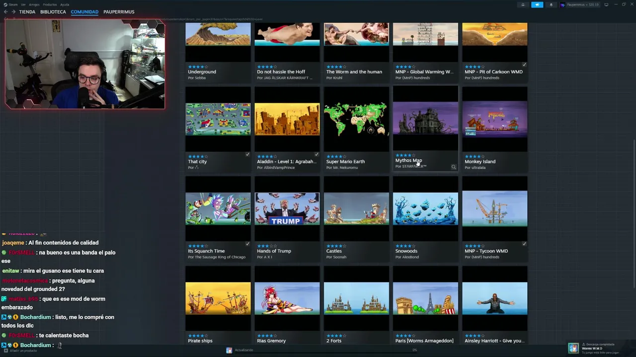Go back with the navigation back arrow
The image size is (636, 357).
[x=5, y=12]
